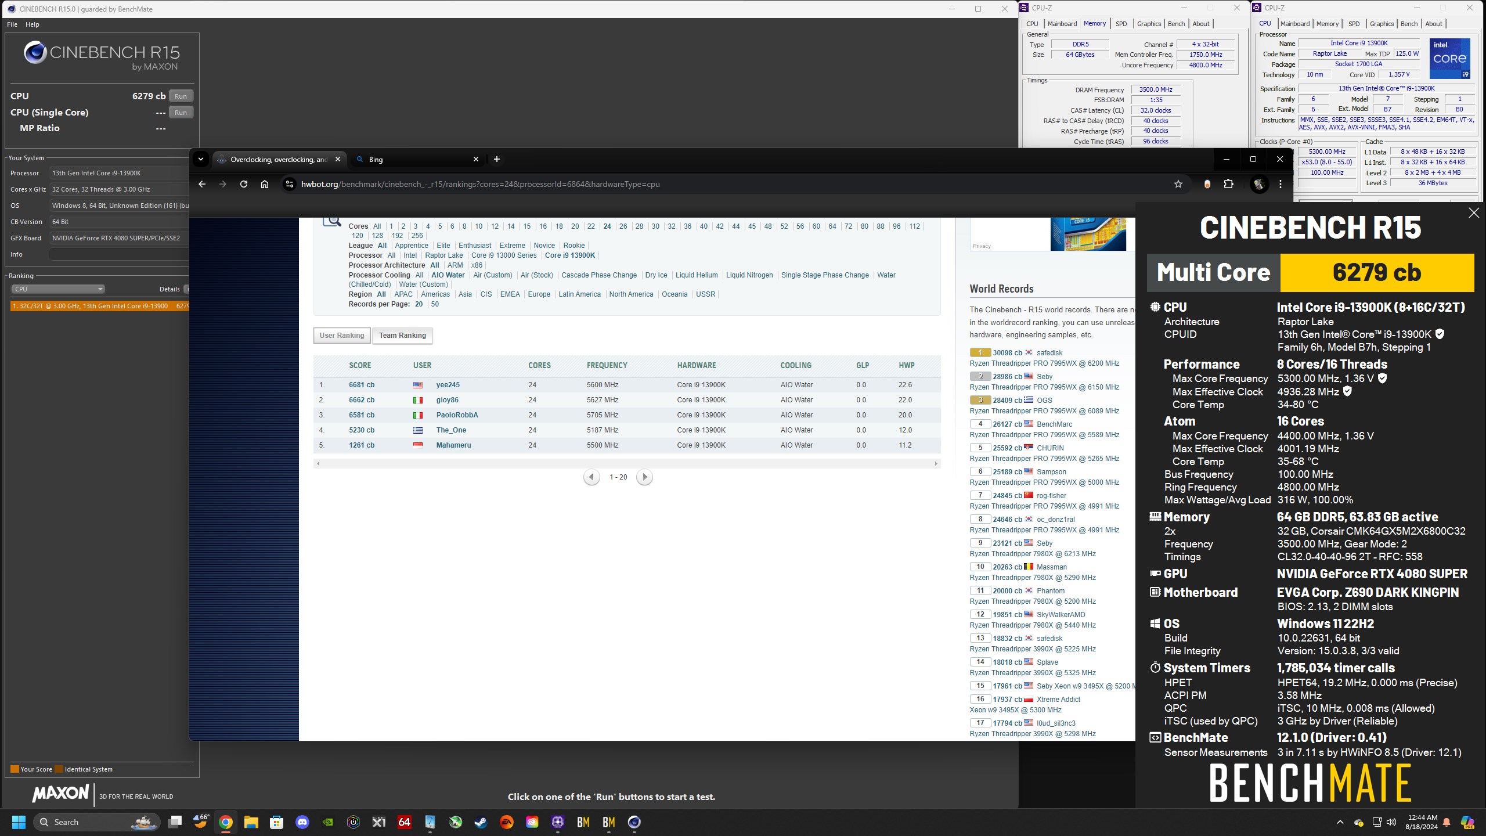Go to the previous ranking page arrow
Image resolution: width=1486 pixels, height=836 pixels.
pyautogui.click(x=591, y=477)
